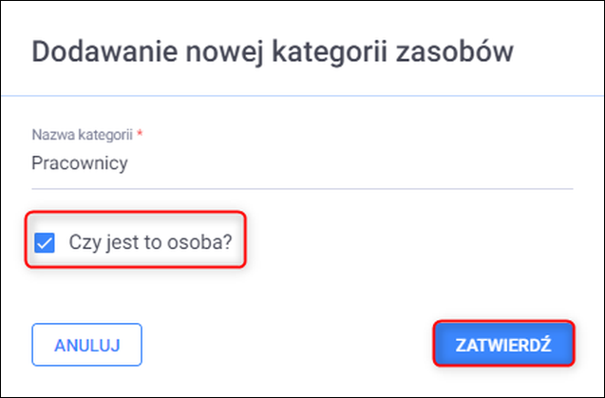This screenshot has height=398, width=605.
Task: Select the word "osoba?" in checkbox label
Action: (205, 241)
